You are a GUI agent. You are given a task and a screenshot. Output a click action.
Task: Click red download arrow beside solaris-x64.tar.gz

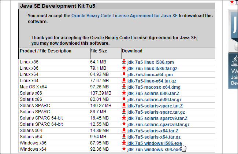(x=124, y=136)
